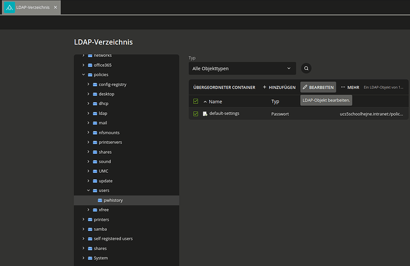The height and width of the screenshot is (266, 410).
Task: Expand the networks tree node
Action: coord(83,55)
